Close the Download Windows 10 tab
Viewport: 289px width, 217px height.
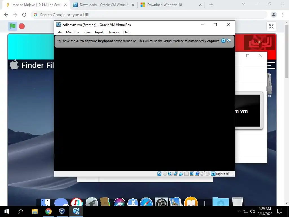pos(200,5)
